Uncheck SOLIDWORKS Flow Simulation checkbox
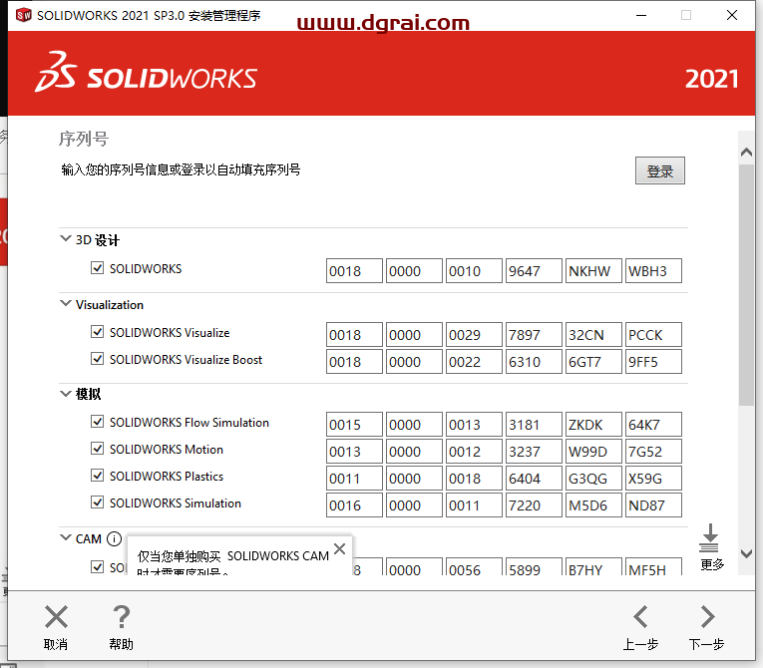 pos(98,422)
